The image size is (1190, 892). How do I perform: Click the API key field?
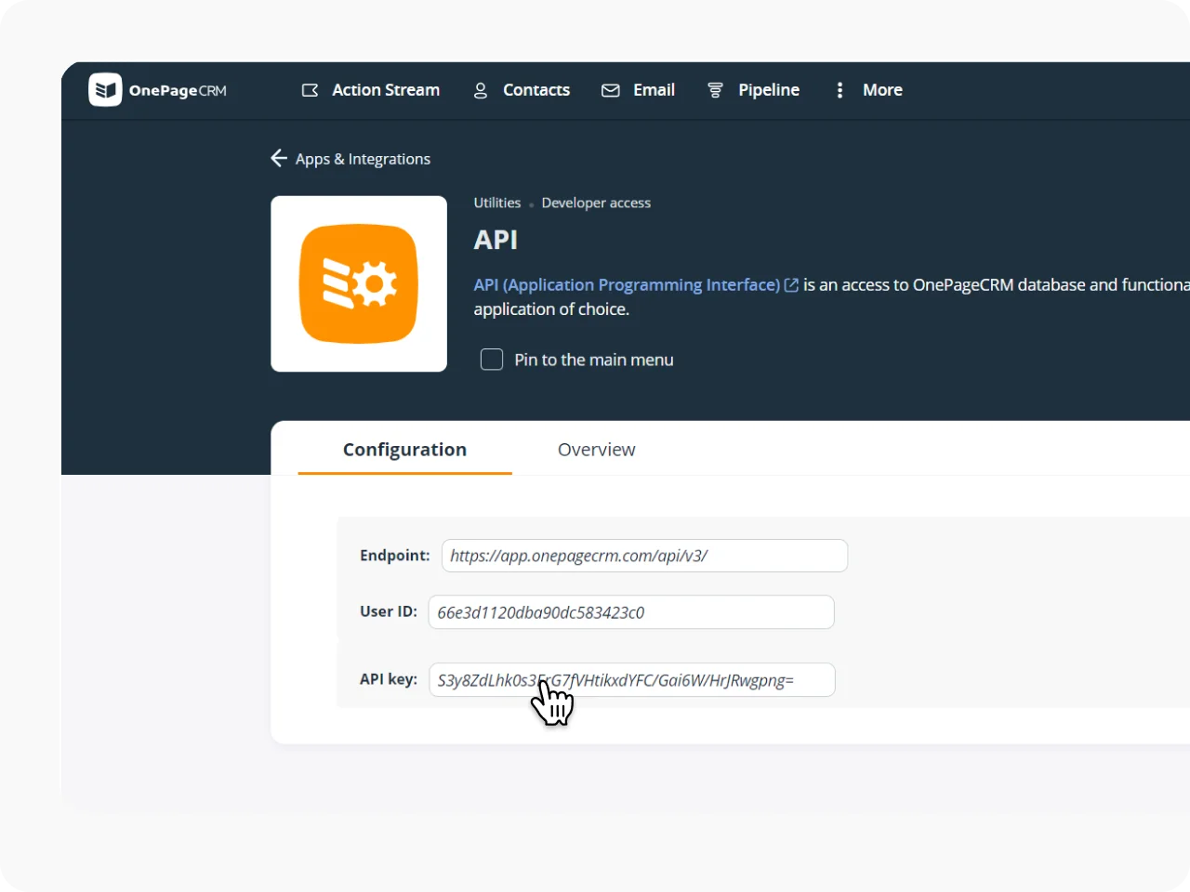pyautogui.click(x=632, y=680)
